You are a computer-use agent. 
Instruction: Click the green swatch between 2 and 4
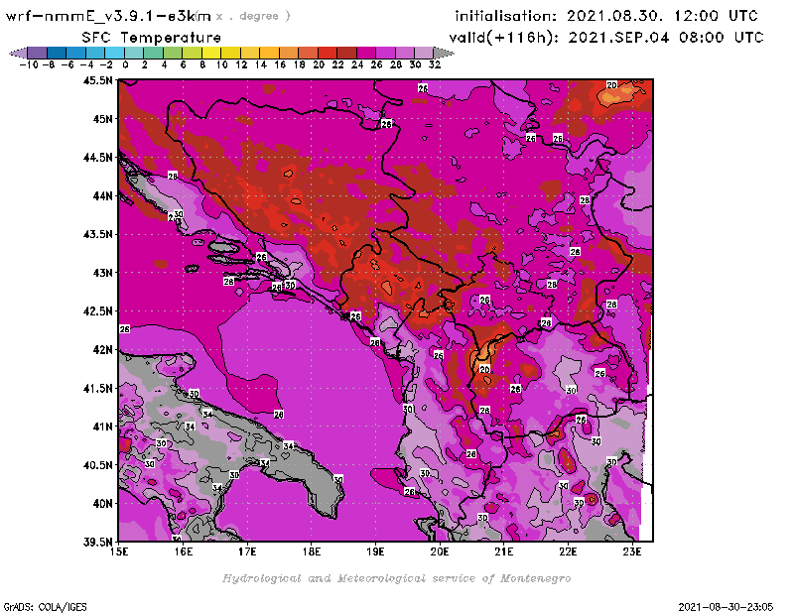tap(154, 54)
